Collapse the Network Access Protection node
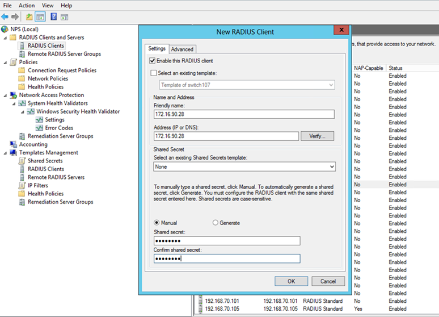This screenshot has width=439, height=317. pyautogui.click(x=5, y=95)
